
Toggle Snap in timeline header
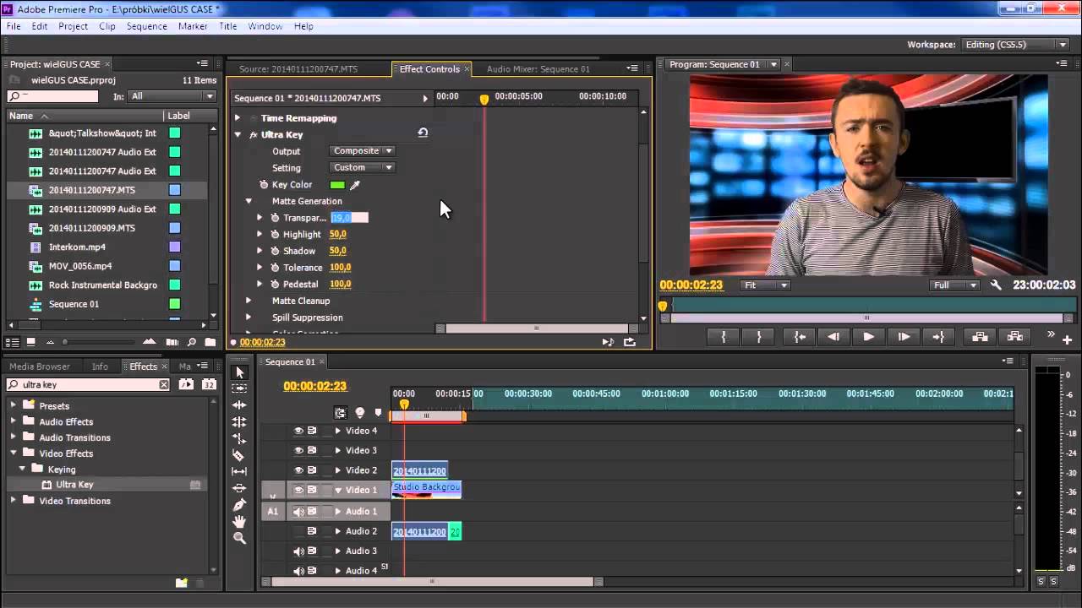(340, 413)
